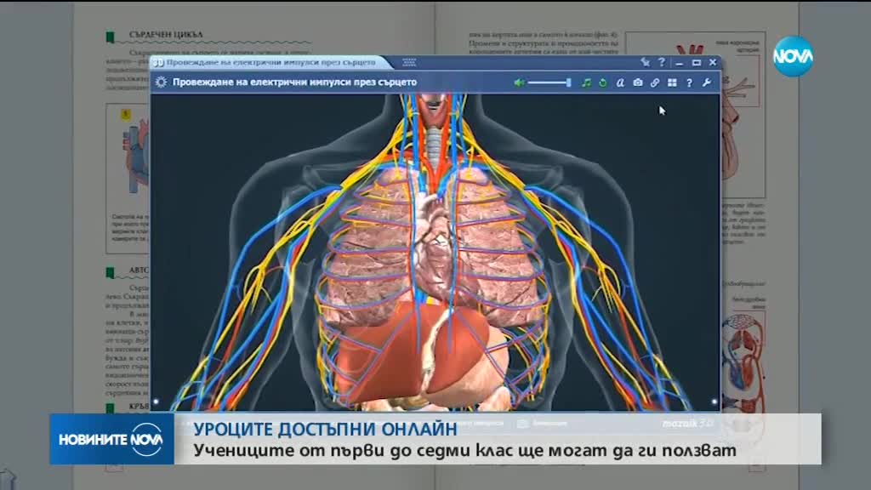The width and height of the screenshot is (871, 490).
Task: Adjust the volume slider in the toolbar
Action: point(549,83)
